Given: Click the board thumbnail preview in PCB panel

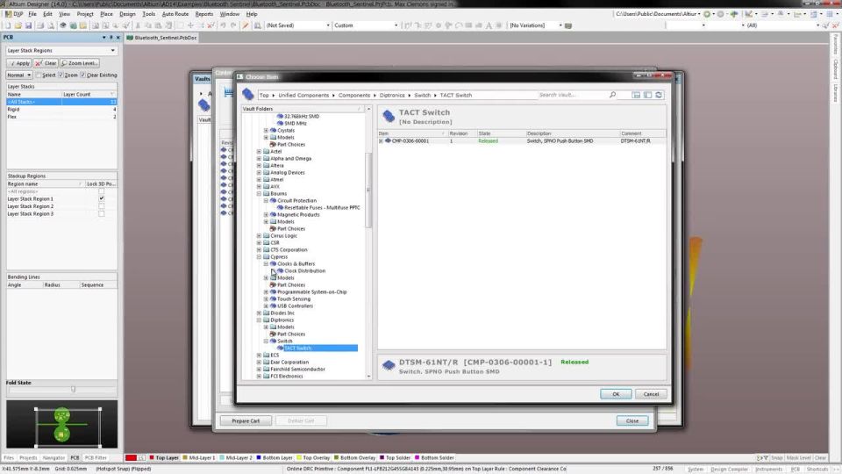Looking at the screenshot, I should [x=61, y=424].
